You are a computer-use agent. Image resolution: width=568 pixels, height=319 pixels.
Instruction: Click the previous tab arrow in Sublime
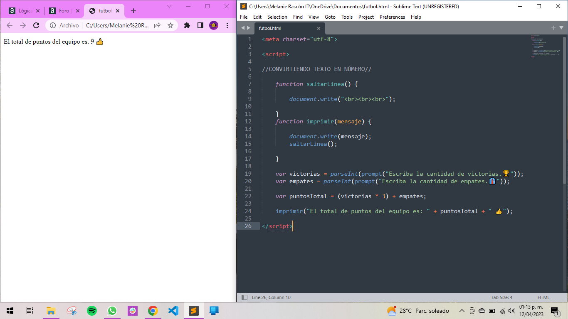tap(243, 28)
